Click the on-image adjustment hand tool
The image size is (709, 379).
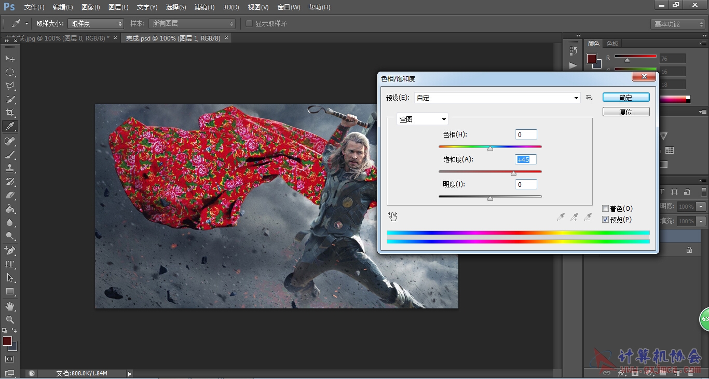pyautogui.click(x=393, y=216)
